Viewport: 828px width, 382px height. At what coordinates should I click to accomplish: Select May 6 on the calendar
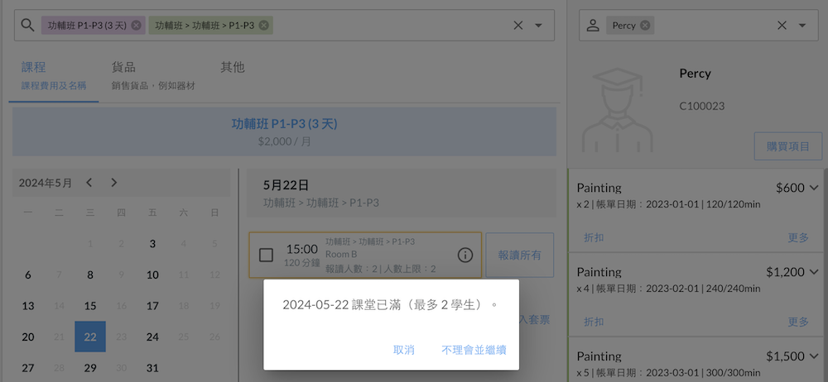pyautogui.click(x=28, y=275)
